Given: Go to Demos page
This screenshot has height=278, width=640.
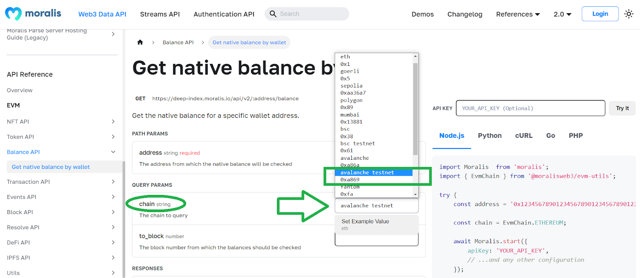Looking at the screenshot, I should tap(423, 14).
